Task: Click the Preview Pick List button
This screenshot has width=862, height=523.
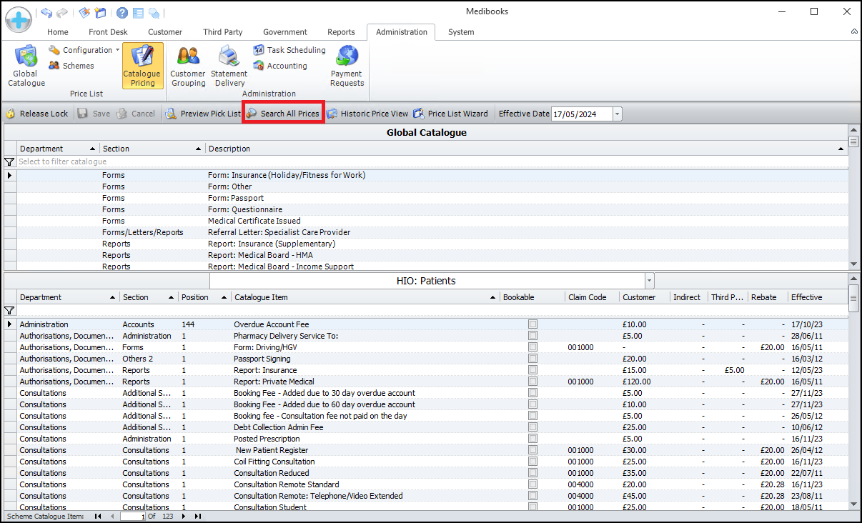Action: [x=203, y=114]
